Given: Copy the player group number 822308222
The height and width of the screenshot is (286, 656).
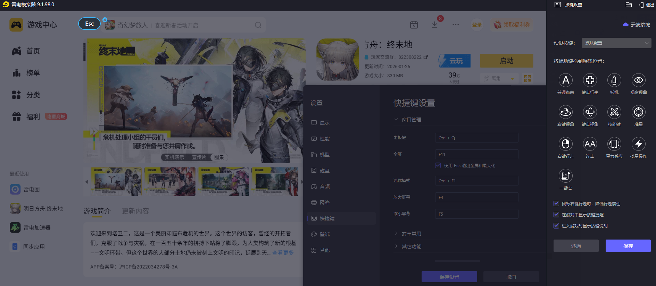Looking at the screenshot, I should pos(426,57).
